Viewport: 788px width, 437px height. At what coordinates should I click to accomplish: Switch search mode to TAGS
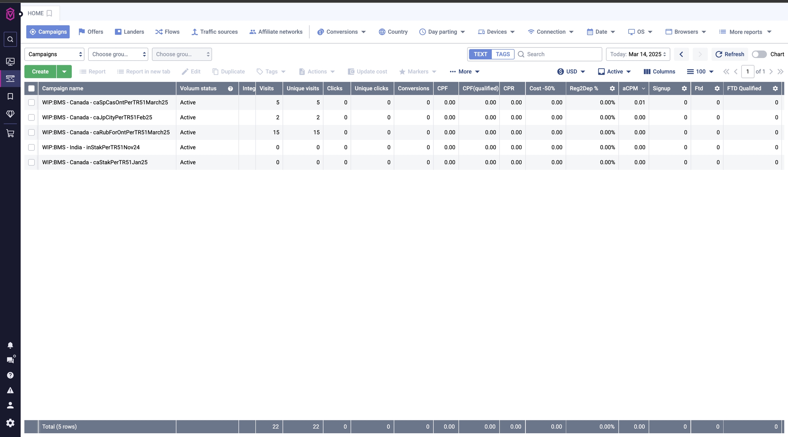tap(502, 54)
